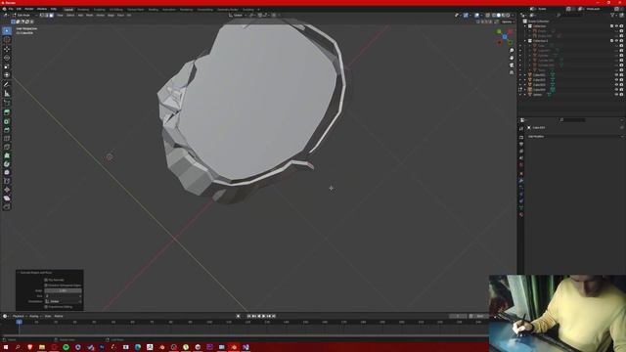Toggle perspective/orthographic grid gizmo icon

click(512, 72)
